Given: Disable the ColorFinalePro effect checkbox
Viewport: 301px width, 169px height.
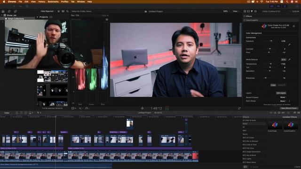Looking at the screenshot, I should click(245, 20).
